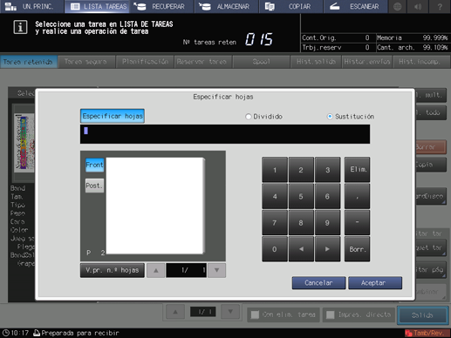Click the comma separator key
This screenshot has height=338, width=451.
(x=358, y=196)
